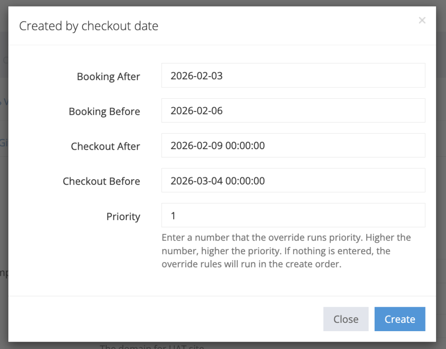Focus the Priority number input
This screenshot has width=446, height=349.
[293, 215]
